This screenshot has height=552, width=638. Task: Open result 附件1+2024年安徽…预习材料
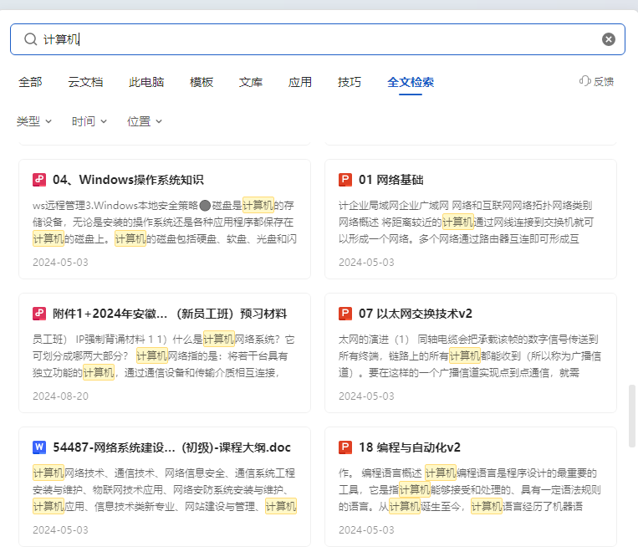tap(170, 314)
